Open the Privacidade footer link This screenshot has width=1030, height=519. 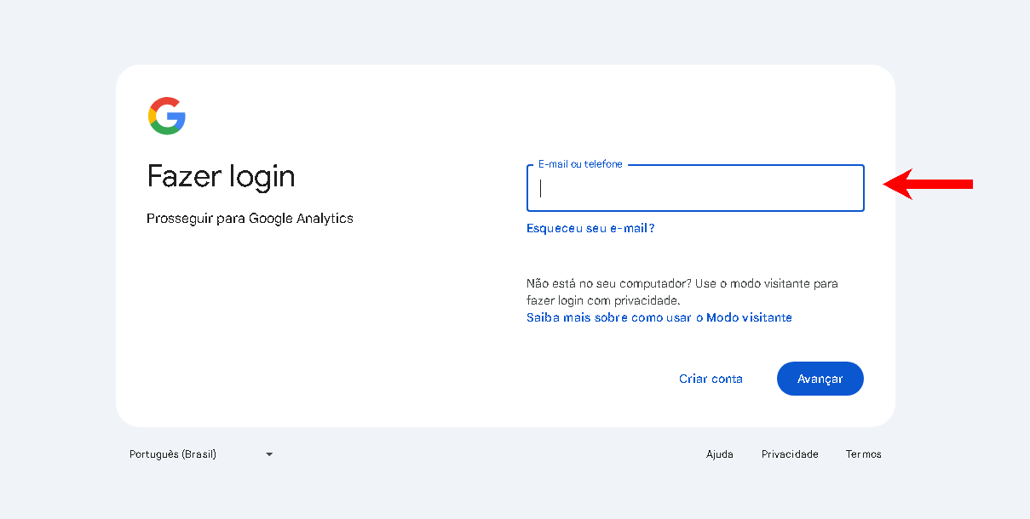click(x=790, y=454)
